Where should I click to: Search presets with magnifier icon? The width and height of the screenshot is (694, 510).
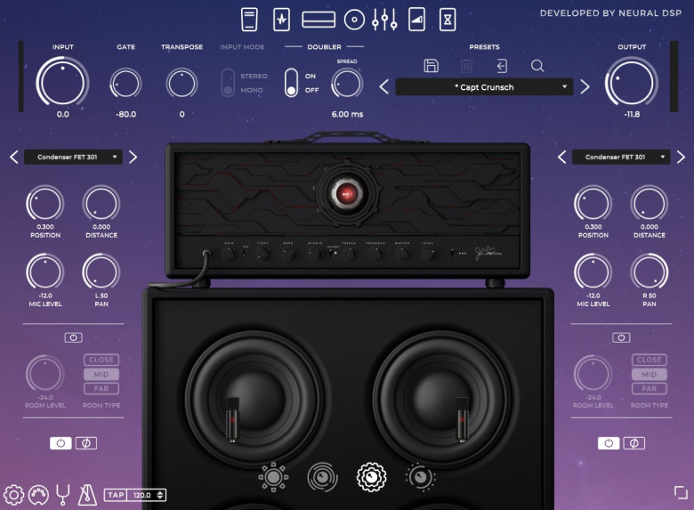coord(537,66)
